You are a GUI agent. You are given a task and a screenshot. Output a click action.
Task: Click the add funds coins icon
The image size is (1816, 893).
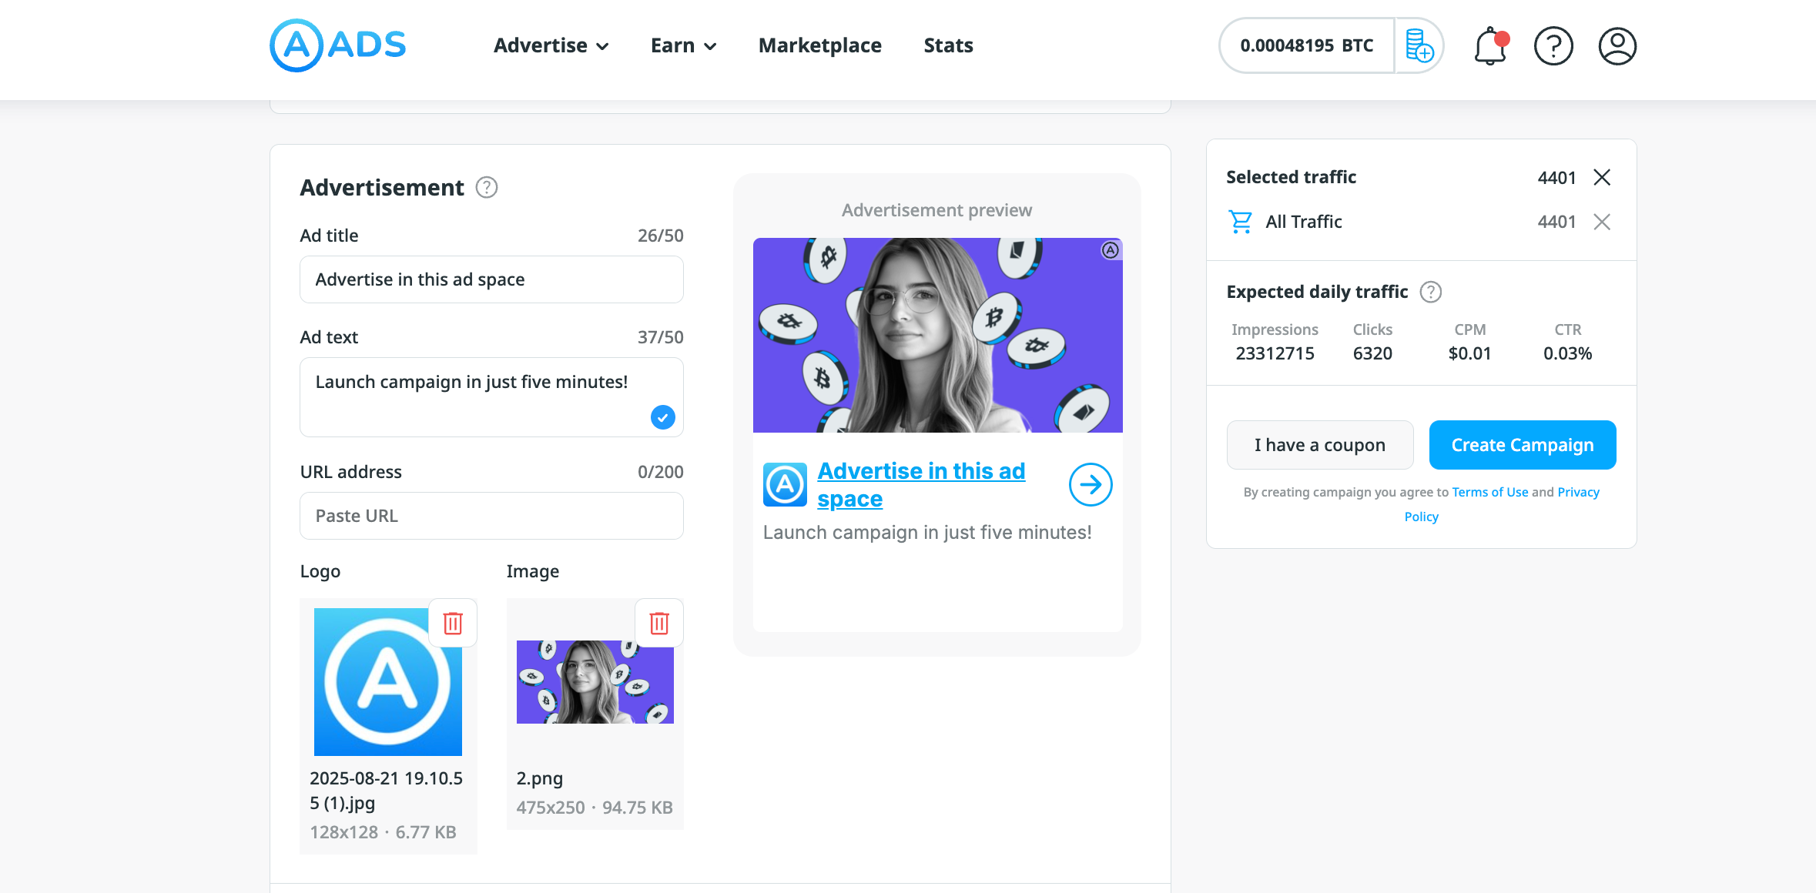(x=1419, y=46)
